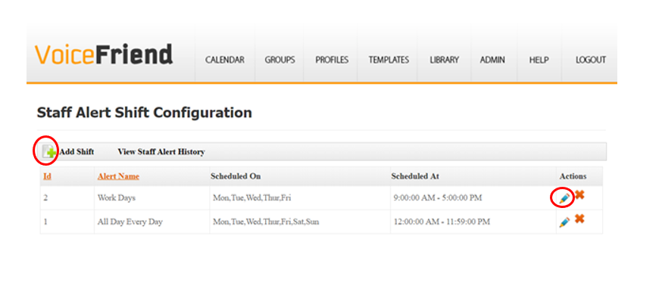Delete the All Day Every Day shift

pyautogui.click(x=579, y=219)
